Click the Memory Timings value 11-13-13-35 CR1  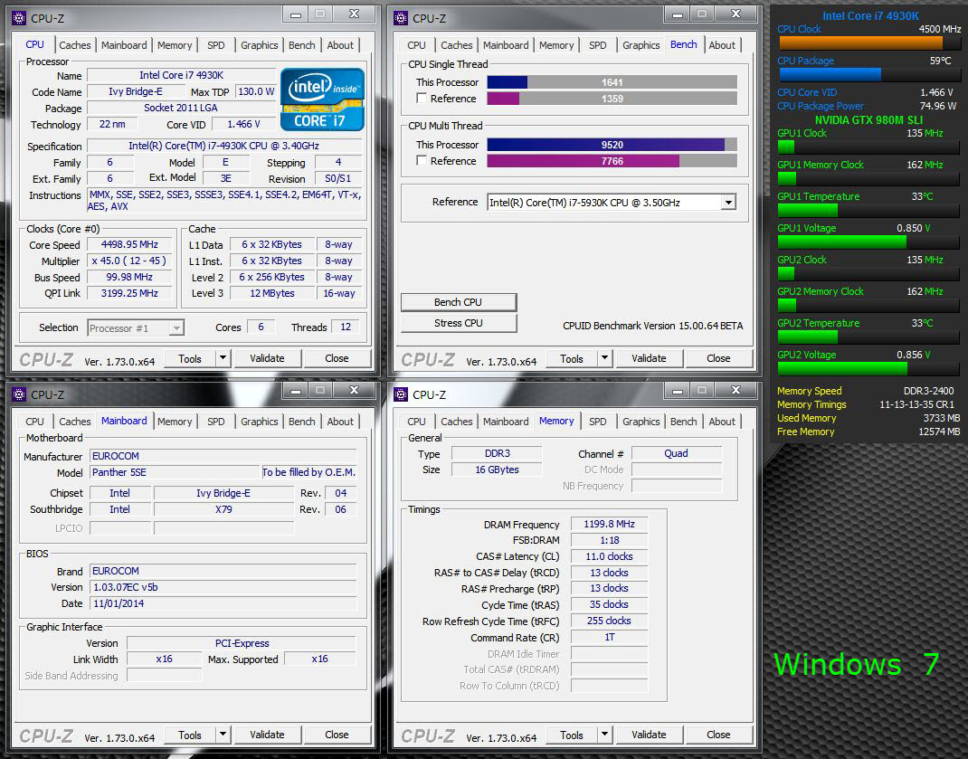(x=916, y=404)
